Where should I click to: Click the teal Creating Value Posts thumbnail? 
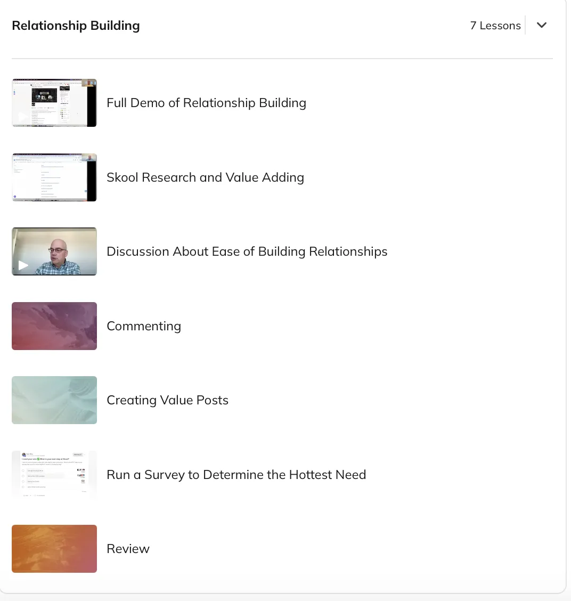tap(54, 400)
